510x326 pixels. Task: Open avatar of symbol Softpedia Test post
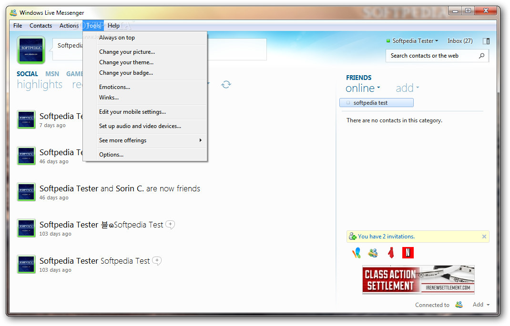pos(26,228)
